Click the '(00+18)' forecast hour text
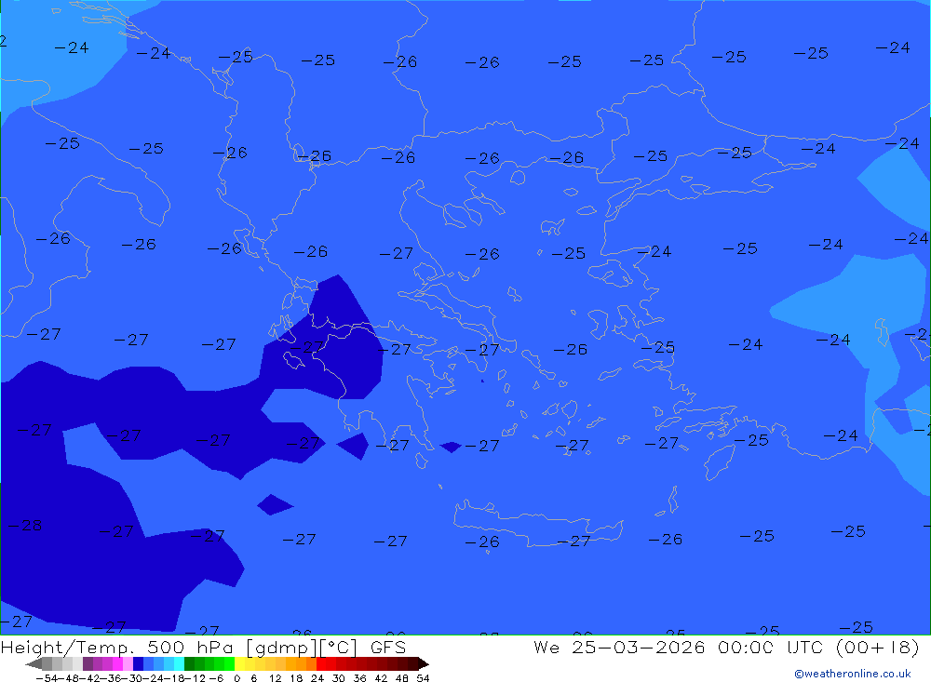 [x=878, y=647]
